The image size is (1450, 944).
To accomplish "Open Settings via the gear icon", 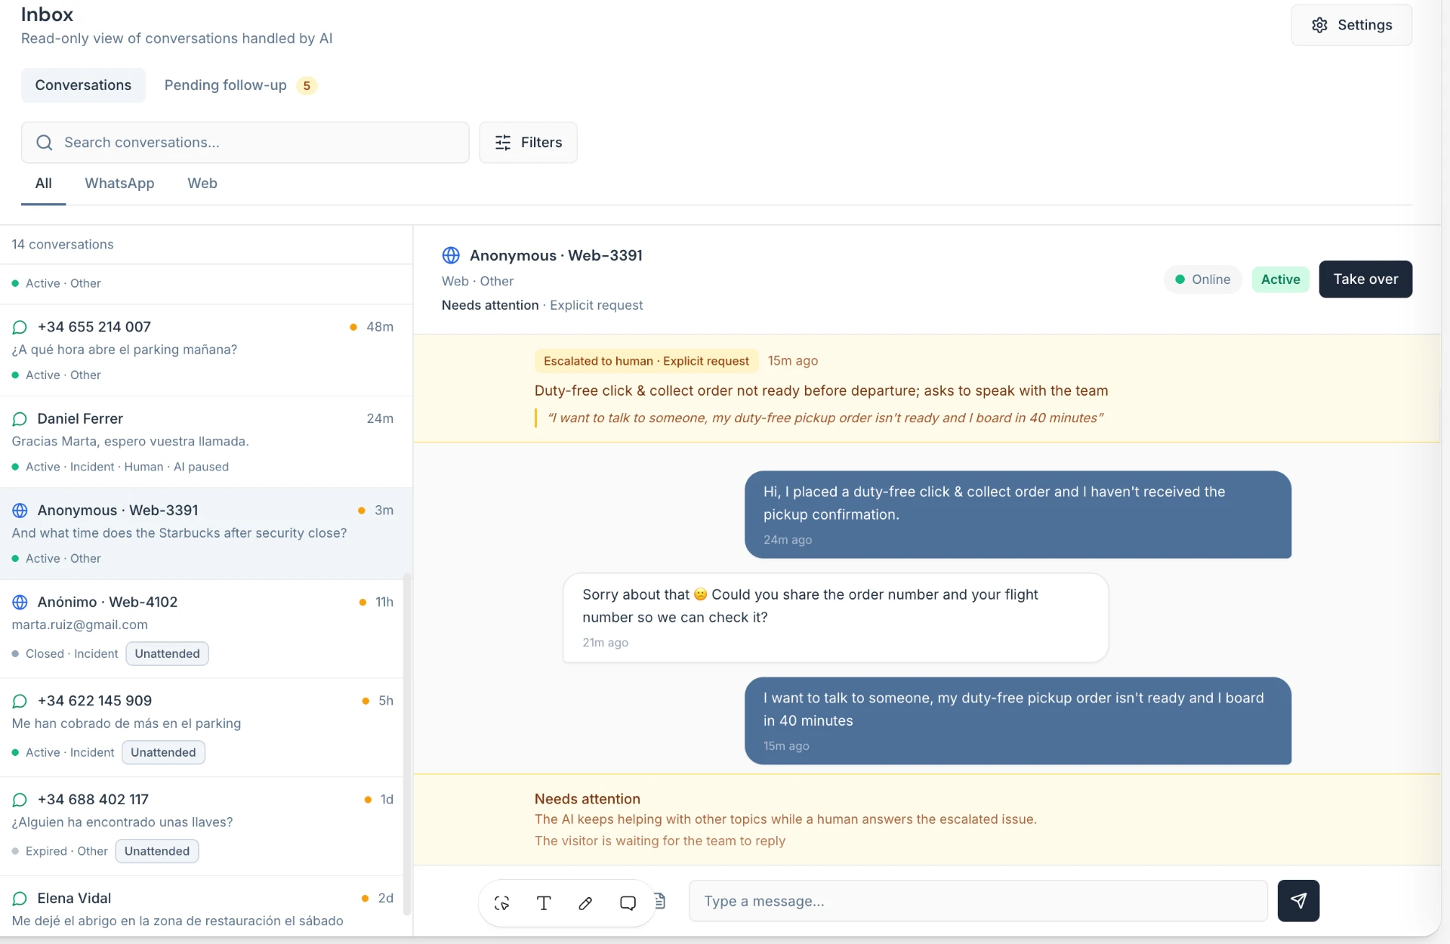I will pos(1319,25).
